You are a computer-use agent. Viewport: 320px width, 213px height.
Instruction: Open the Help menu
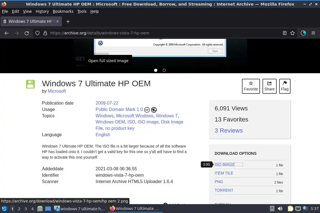coord(94,11)
